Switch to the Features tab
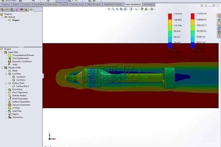This screenshot has height=147, width=221. tap(6, 4)
